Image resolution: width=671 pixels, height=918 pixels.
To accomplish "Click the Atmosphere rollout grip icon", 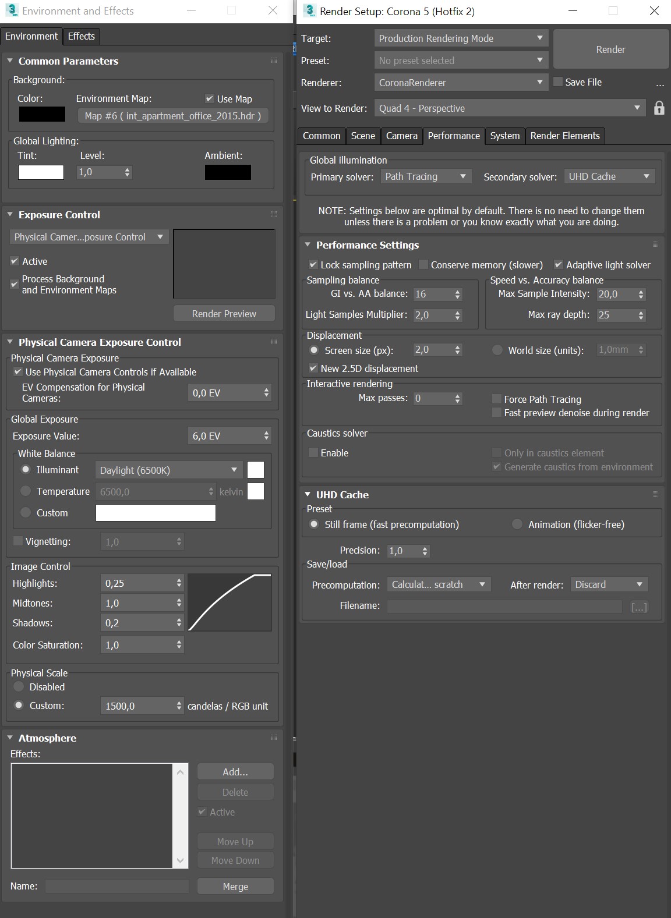I will click(x=274, y=738).
